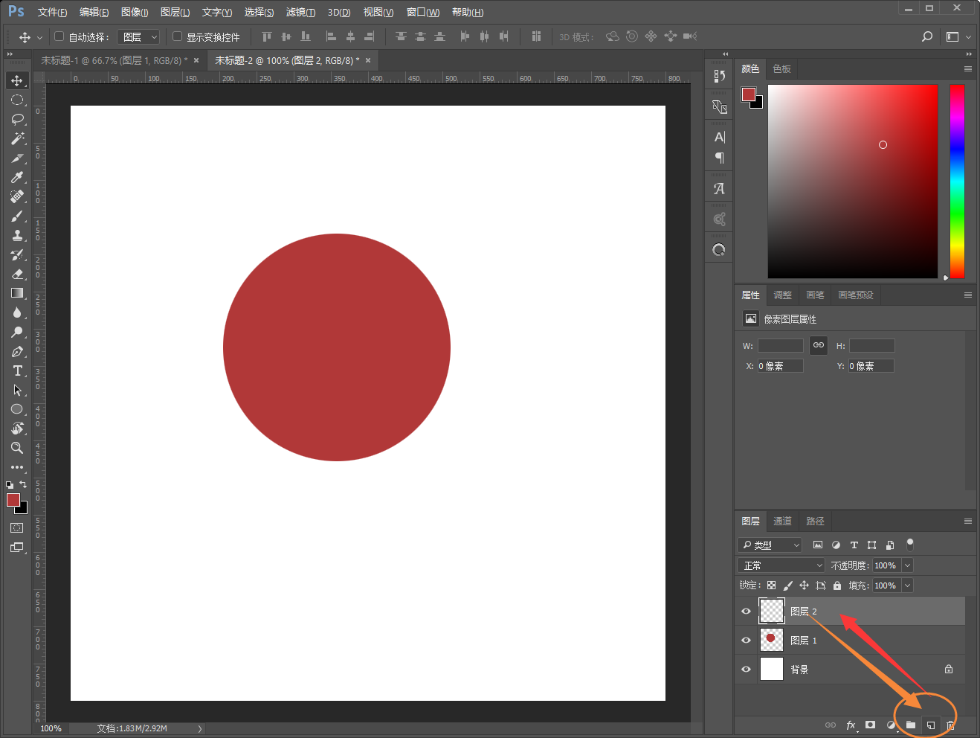Click the search icon in options bar
Image resolution: width=980 pixels, height=738 pixels.
coord(927,36)
